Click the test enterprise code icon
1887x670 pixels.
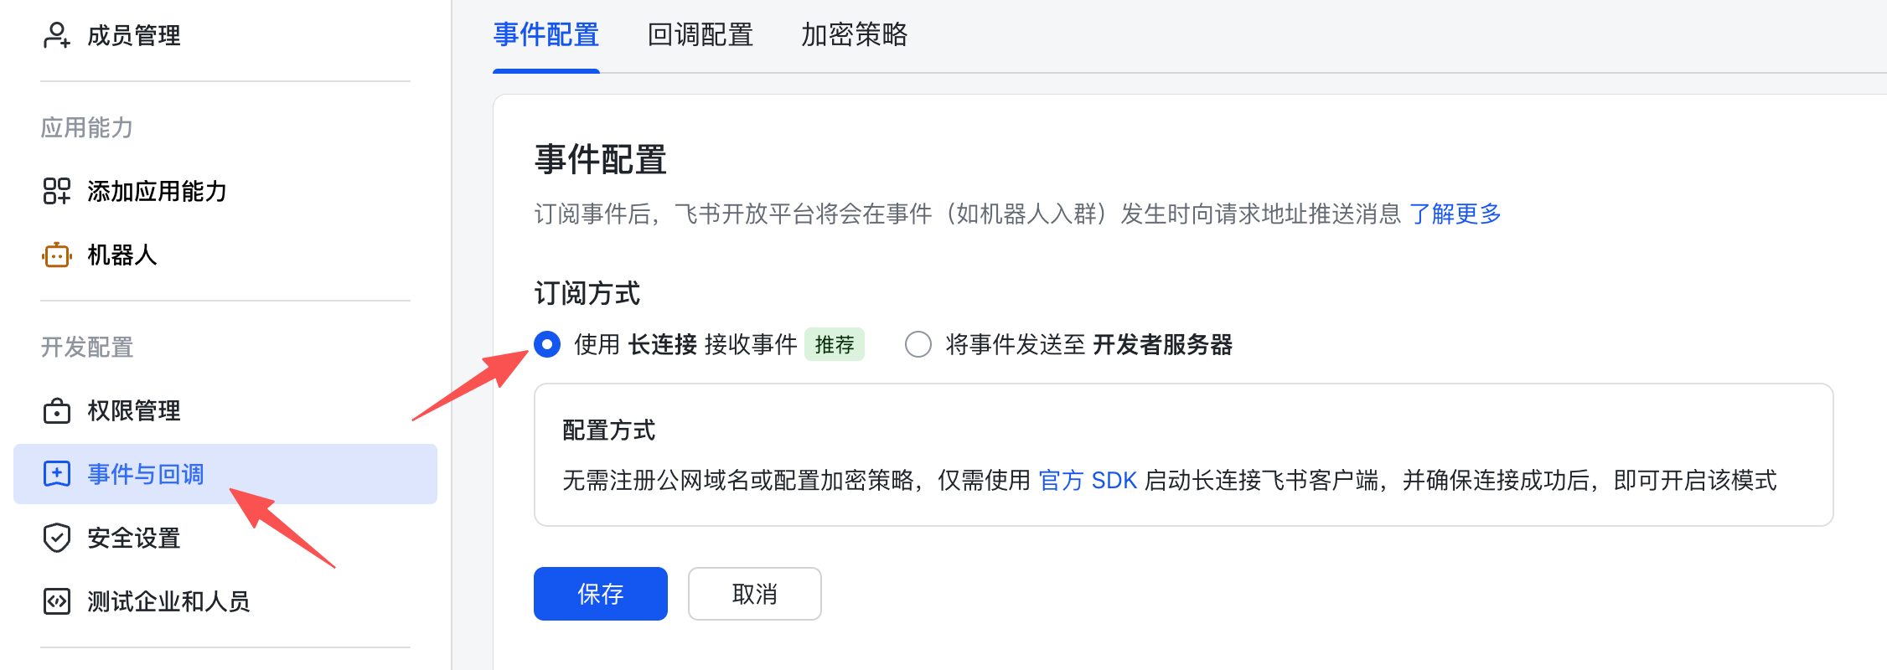56,601
